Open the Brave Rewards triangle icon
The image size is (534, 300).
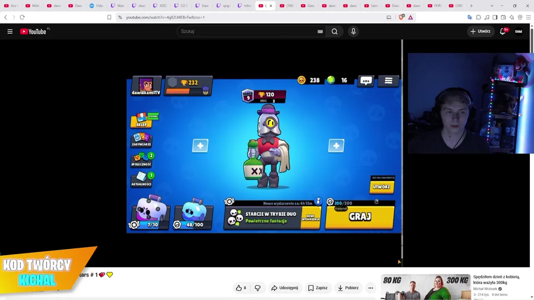click(411, 17)
